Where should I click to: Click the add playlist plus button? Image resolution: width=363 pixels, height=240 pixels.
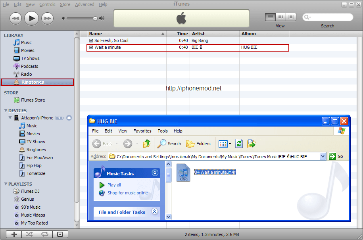(14, 234)
